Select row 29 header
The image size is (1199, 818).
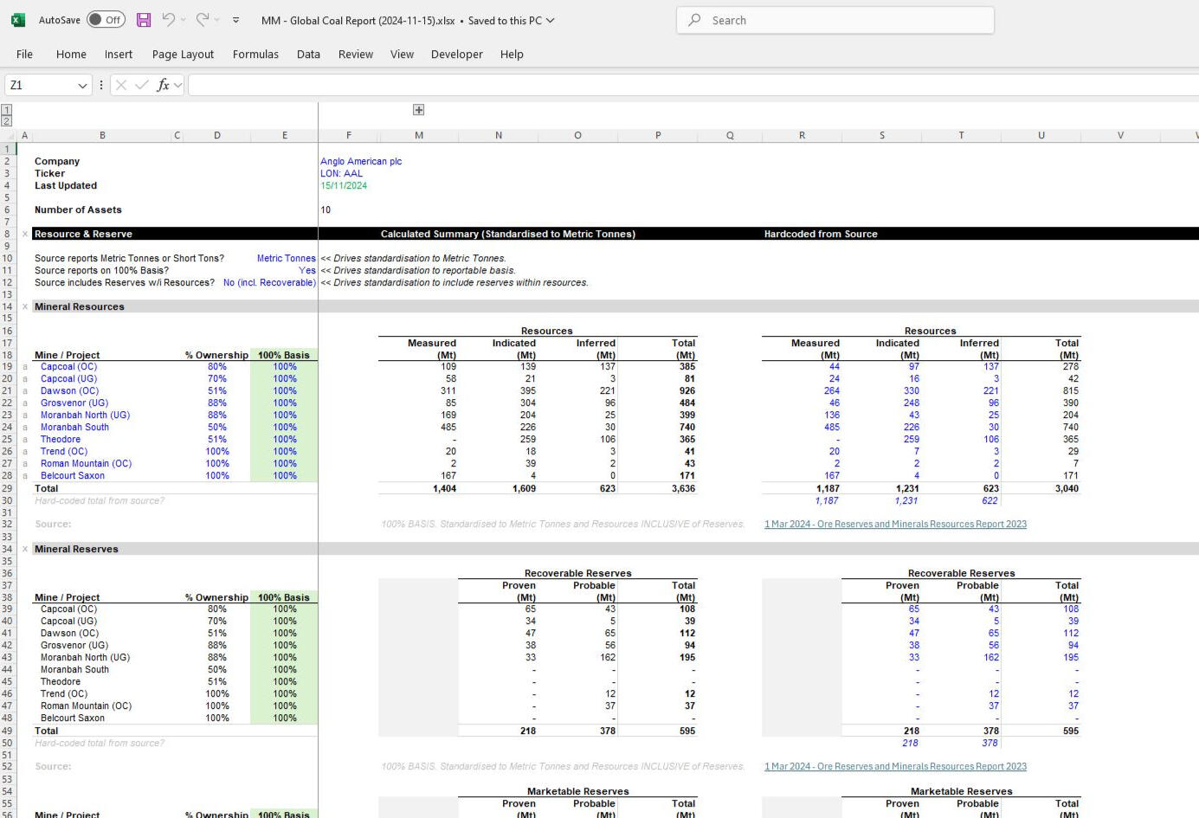click(8, 488)
